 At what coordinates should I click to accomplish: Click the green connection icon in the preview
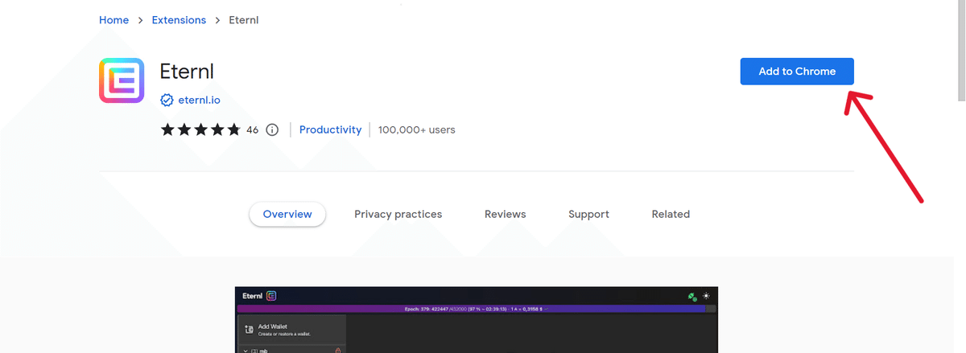click(x=691, y=297)
